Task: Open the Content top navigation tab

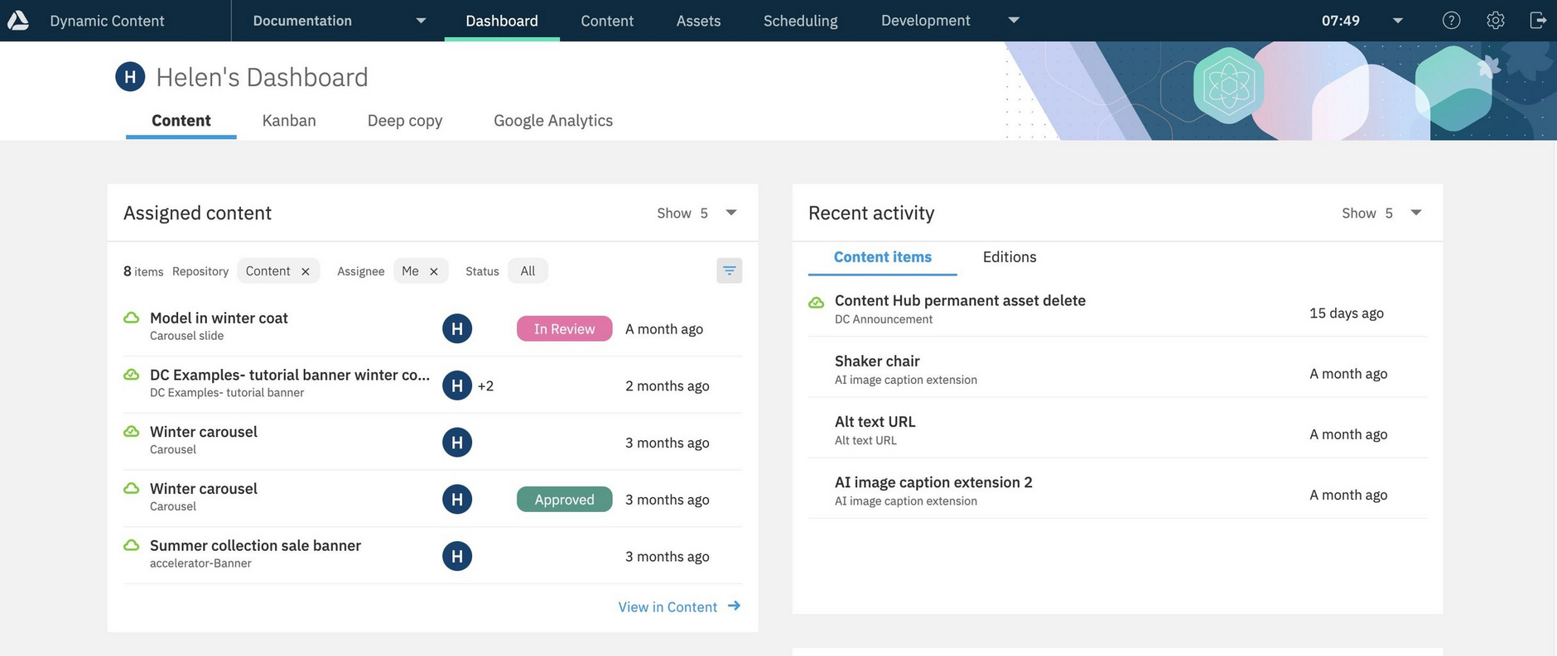Action: [x=607, y=21]
